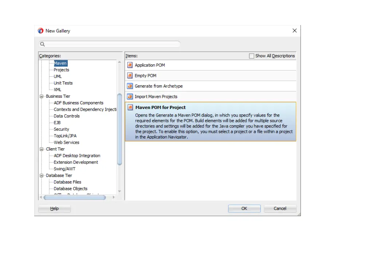The height and width of the screenshot is (279, 373).
Task: Collapse the Database Tier category
Action: point(42,175)
